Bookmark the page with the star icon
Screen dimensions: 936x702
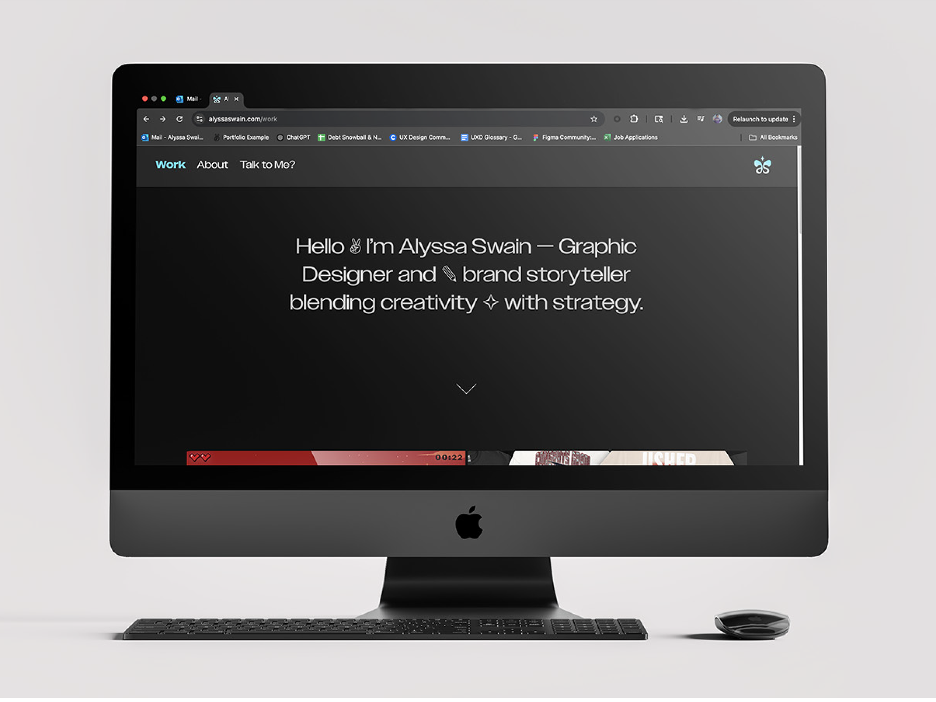[594, 119]
